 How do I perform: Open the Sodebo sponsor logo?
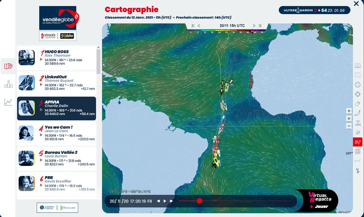[x=67, y=36]
